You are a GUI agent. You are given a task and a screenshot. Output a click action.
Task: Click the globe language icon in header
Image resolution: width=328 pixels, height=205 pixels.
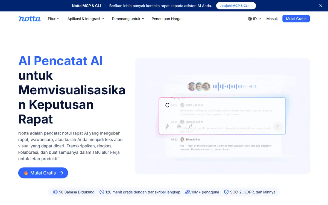tap(250, 19)
